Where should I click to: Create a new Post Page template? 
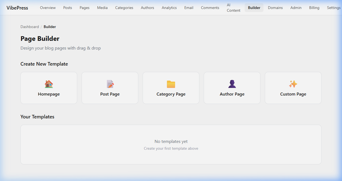pos(110,88)
